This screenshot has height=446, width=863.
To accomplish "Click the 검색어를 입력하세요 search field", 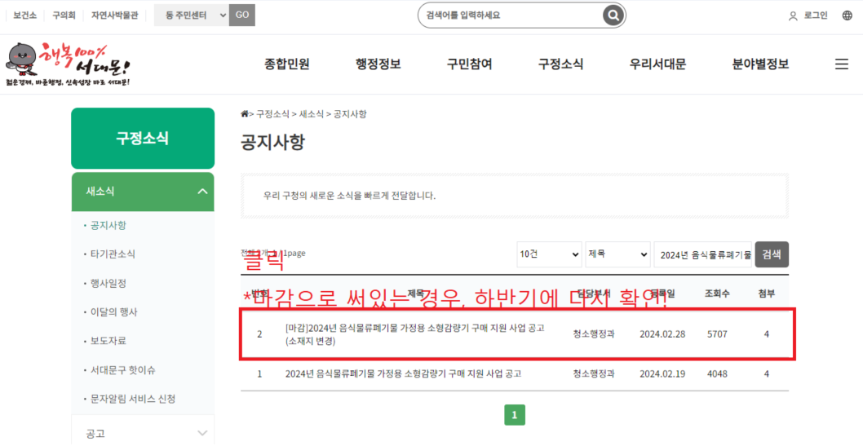I will (511, 15).
